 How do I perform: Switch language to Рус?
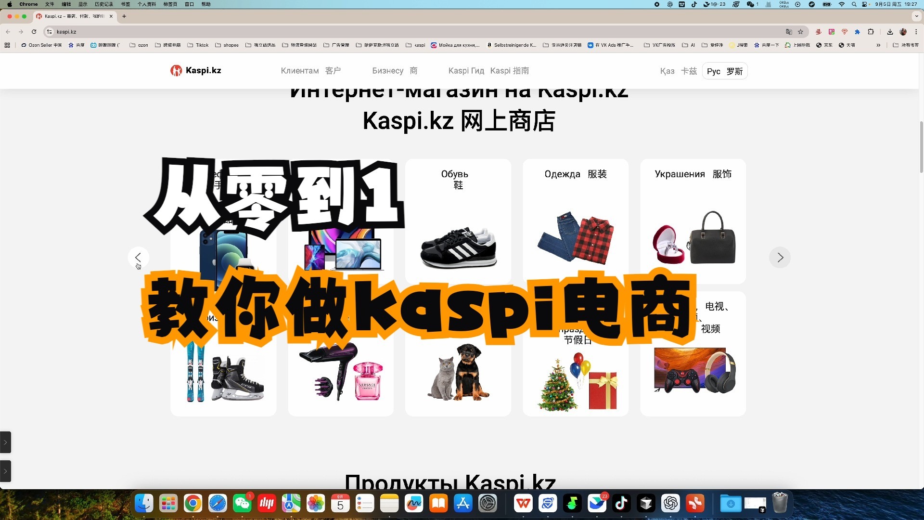725,71
